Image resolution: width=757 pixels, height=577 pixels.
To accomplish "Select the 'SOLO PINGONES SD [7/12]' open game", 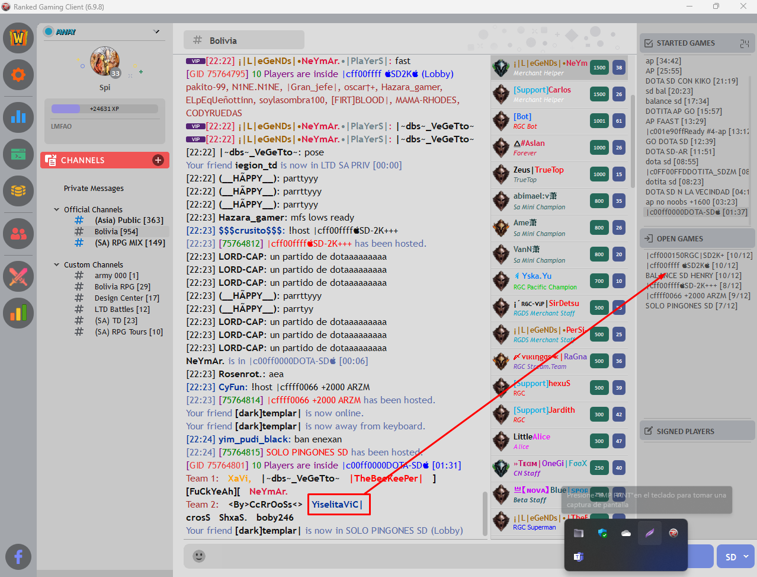I will (691, 306).
